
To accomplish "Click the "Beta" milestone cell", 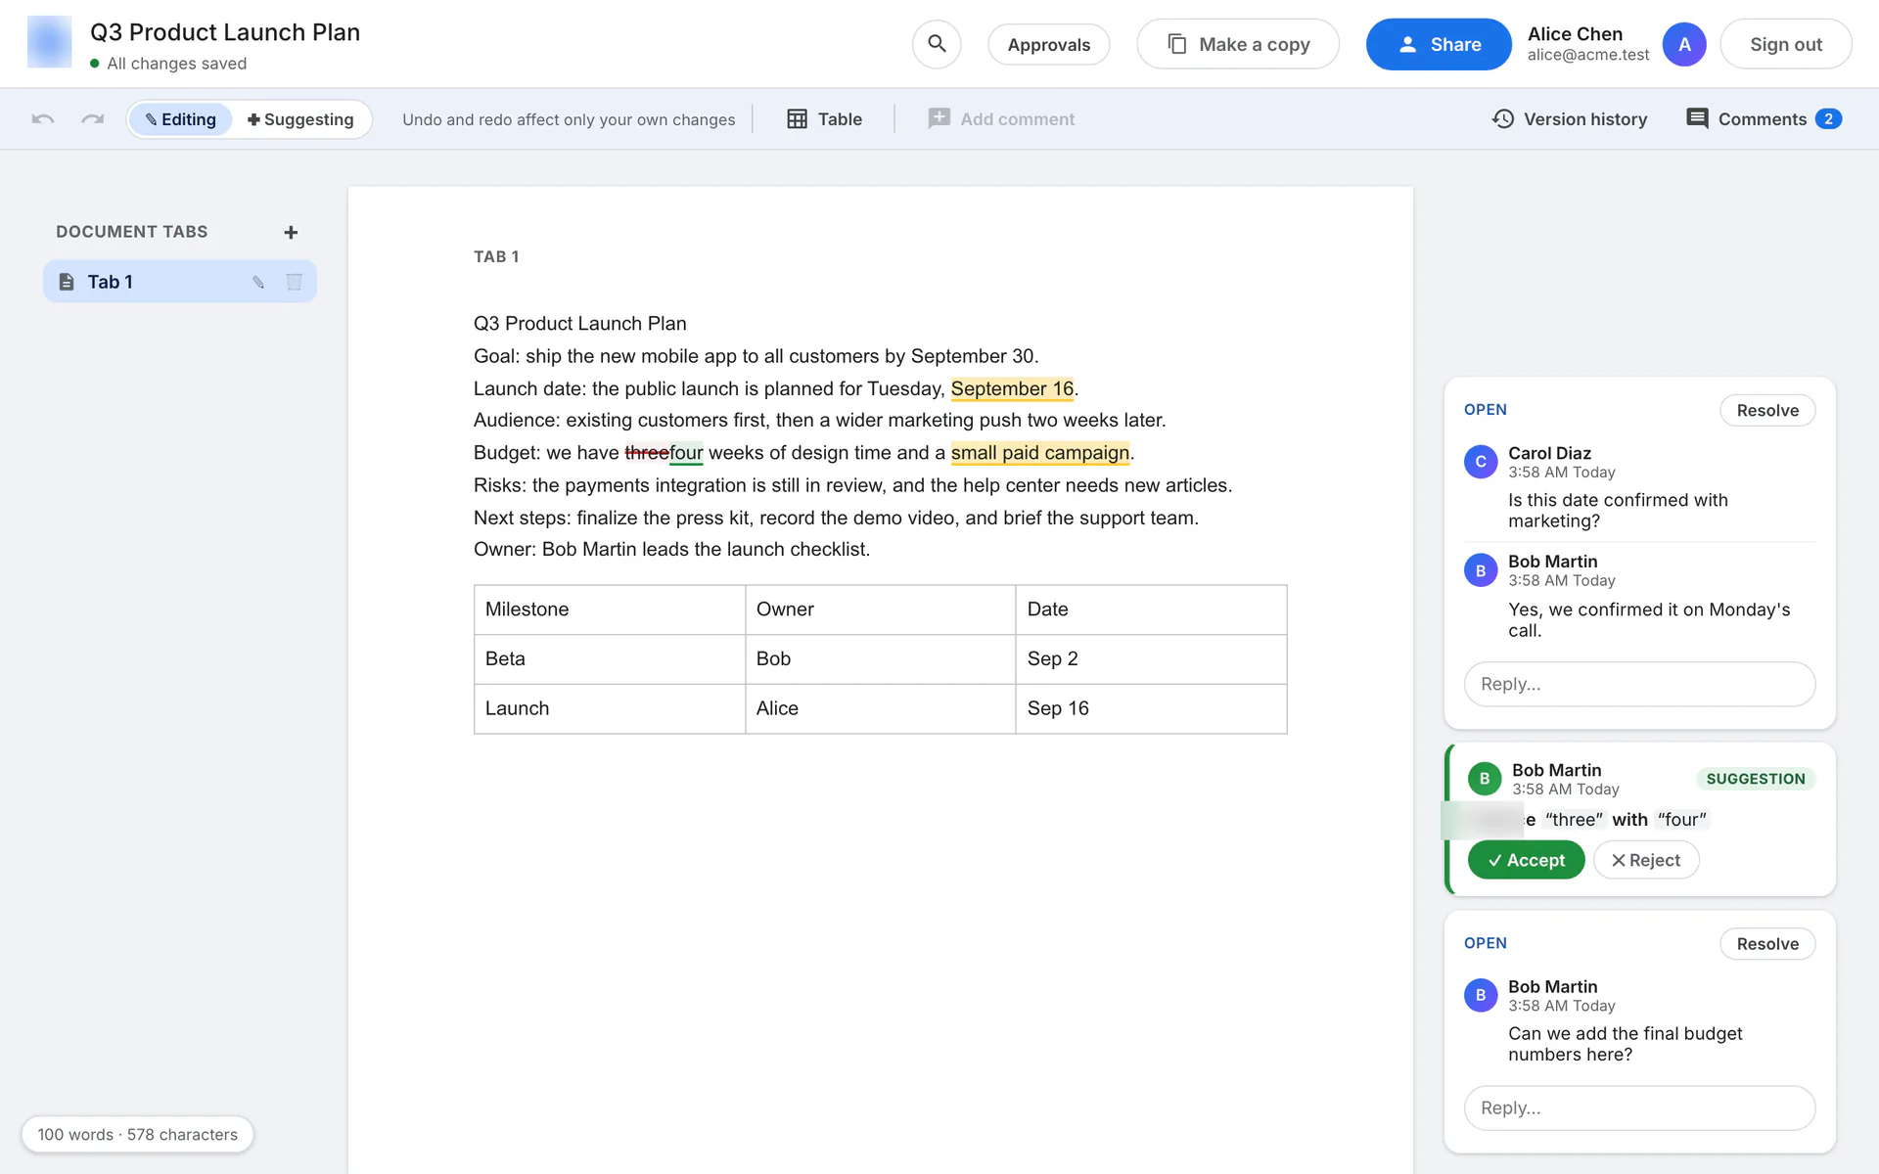I will [x=610, y=659].
